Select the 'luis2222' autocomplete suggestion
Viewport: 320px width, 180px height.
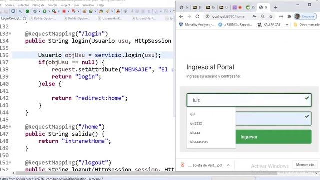click(x=211, y=123)
